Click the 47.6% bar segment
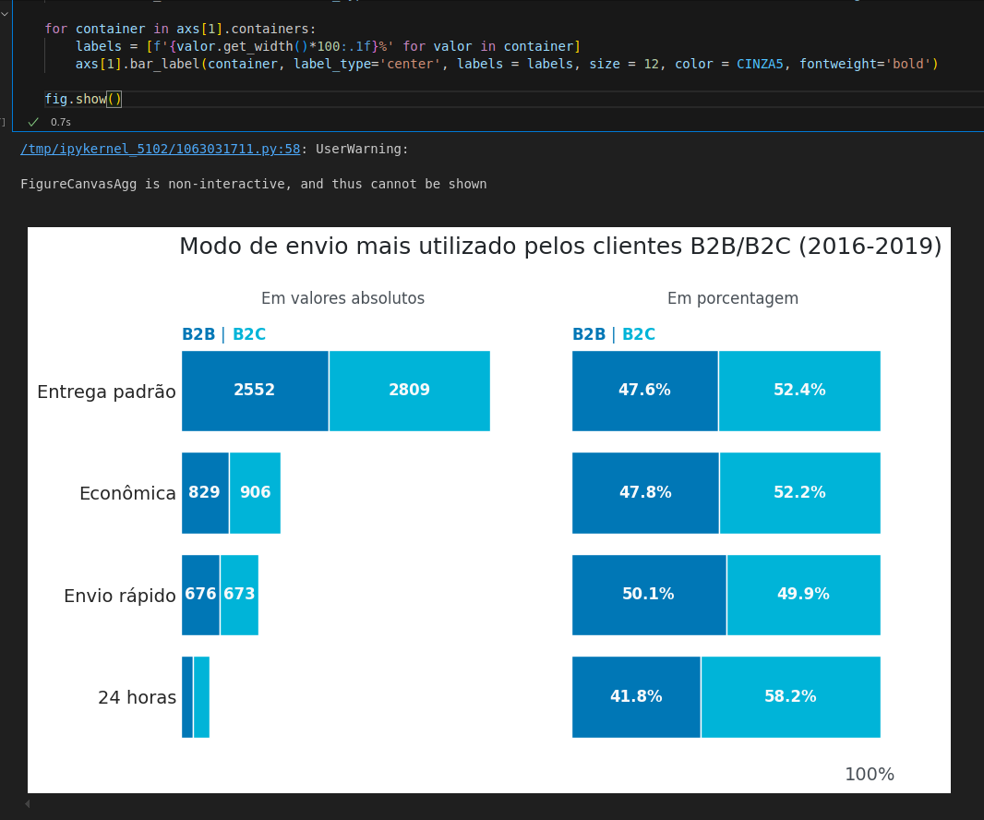 coord(644,391)
